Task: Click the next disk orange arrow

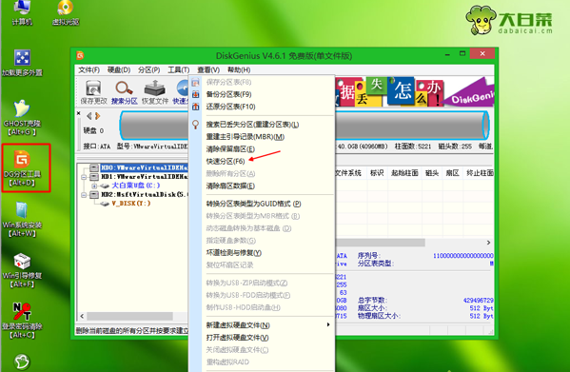Action: click(97, 116)
